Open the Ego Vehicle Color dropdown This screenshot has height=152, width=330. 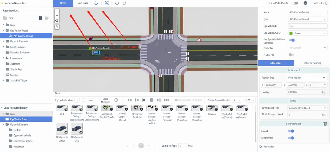[308, 33]
